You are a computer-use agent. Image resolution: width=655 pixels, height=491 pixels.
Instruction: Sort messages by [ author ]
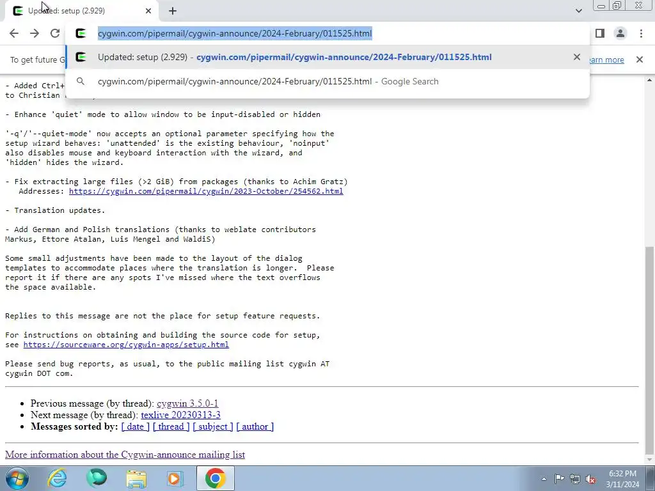(x=255, y=426)
